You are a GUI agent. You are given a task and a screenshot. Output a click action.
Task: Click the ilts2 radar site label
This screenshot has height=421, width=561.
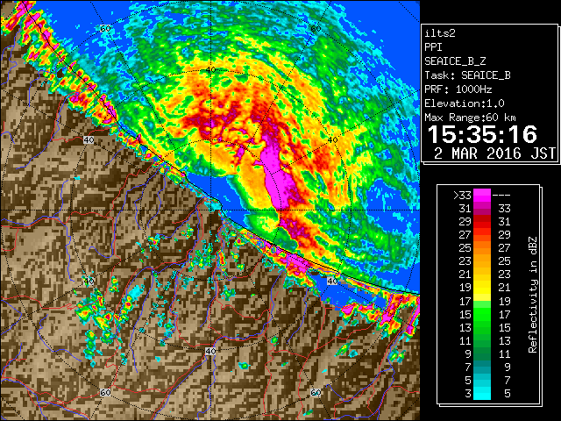tap(440, 33)
